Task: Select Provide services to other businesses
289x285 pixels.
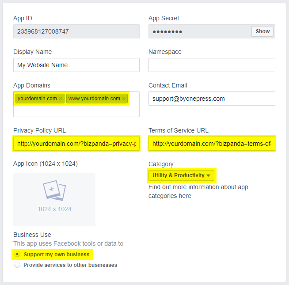Action: point(17,265)
